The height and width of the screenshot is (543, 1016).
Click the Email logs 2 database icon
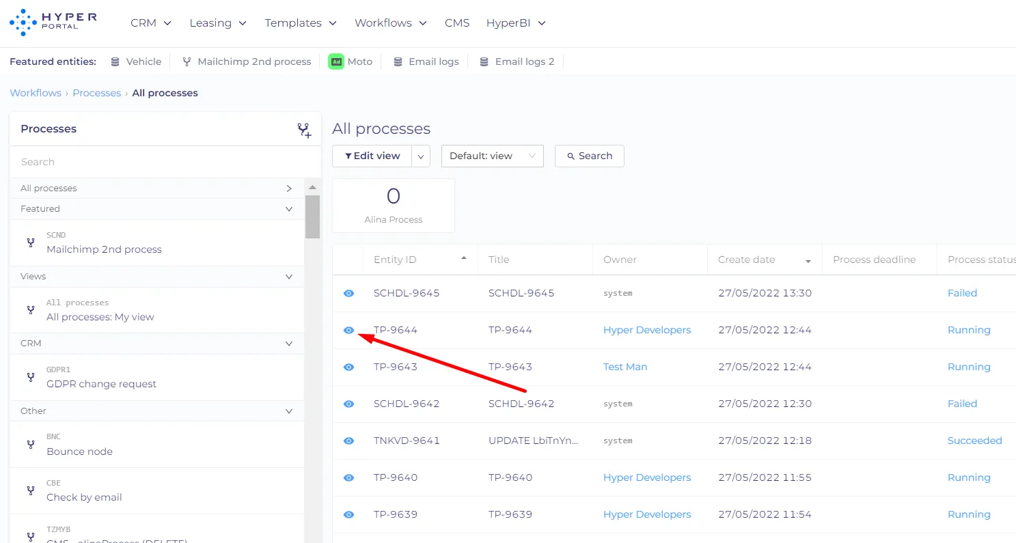484,61
